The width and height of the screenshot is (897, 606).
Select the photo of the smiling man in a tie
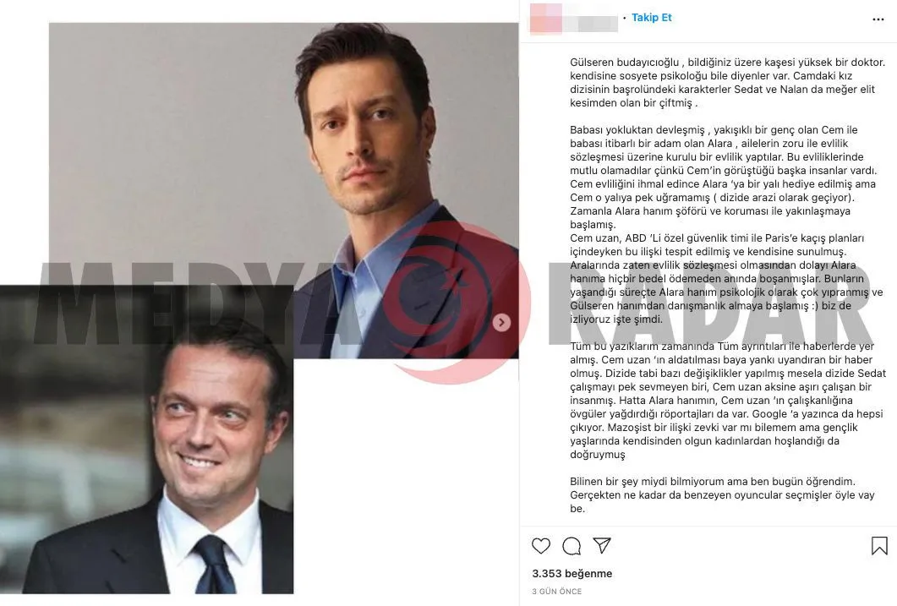[146, 439]
